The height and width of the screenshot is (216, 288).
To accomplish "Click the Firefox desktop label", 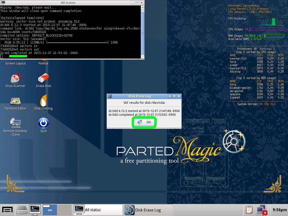I will pyautogui.click(x=43, y=63).
